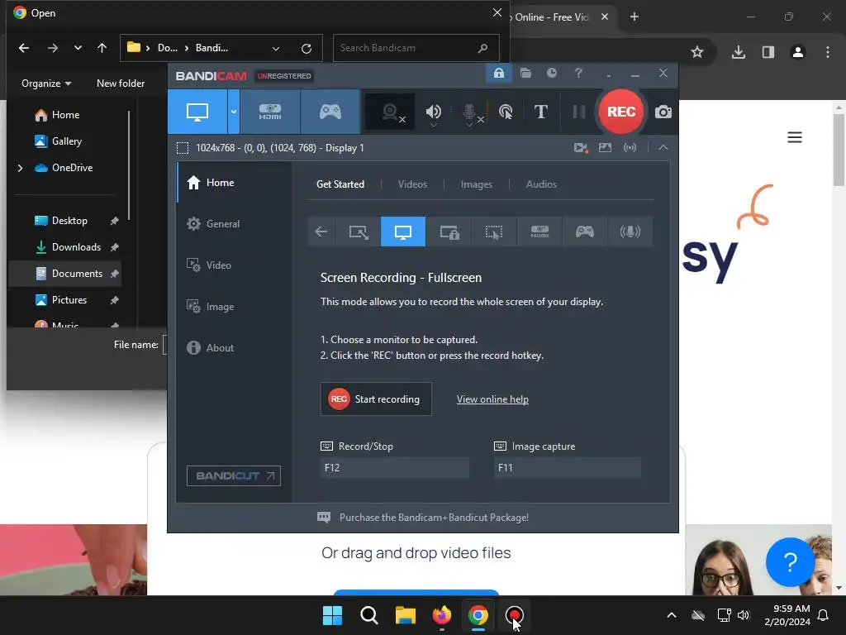Click the BANDICUT button
Image resolution: width=846 pixels, height=635 pixels.
click(234, 475)
